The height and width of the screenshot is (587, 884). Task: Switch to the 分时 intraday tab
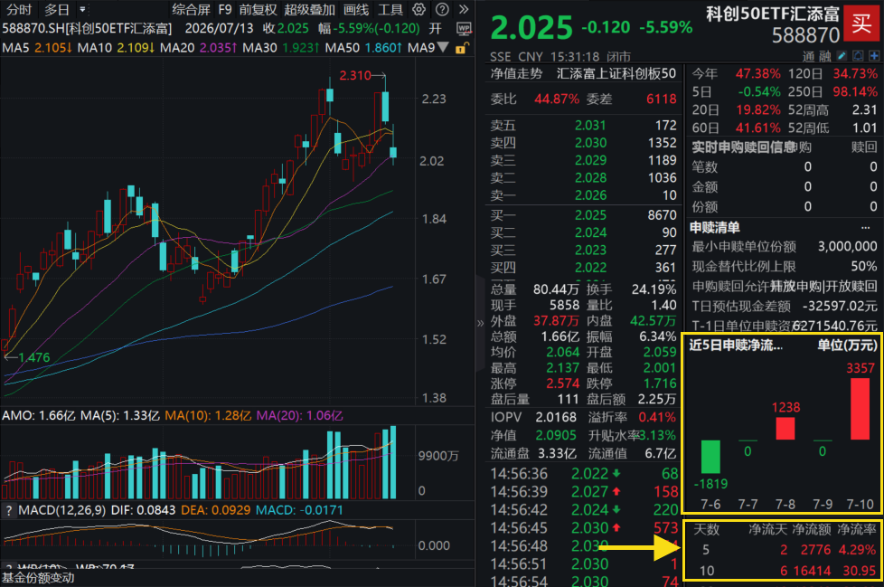pyautogui.click(x=19, y=10)
